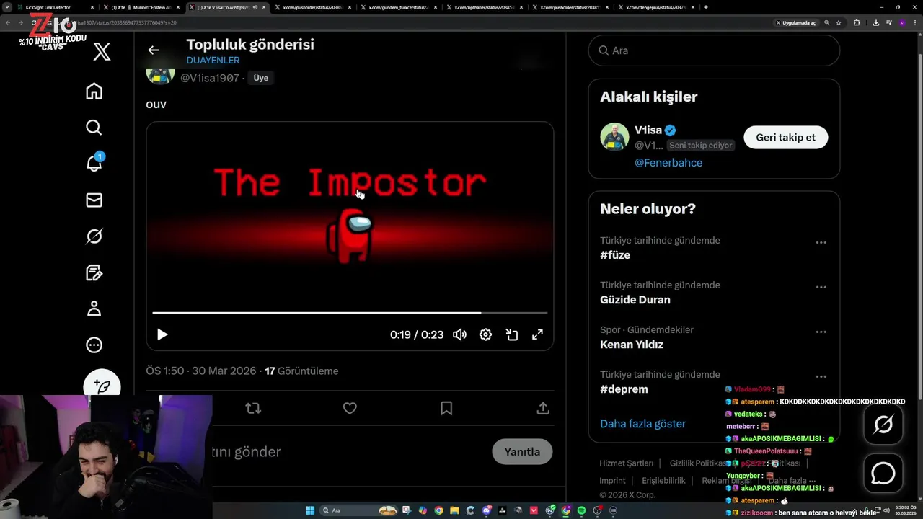
Task: Open browser extensions puzzle icon
Action: [x=857, y=22]
